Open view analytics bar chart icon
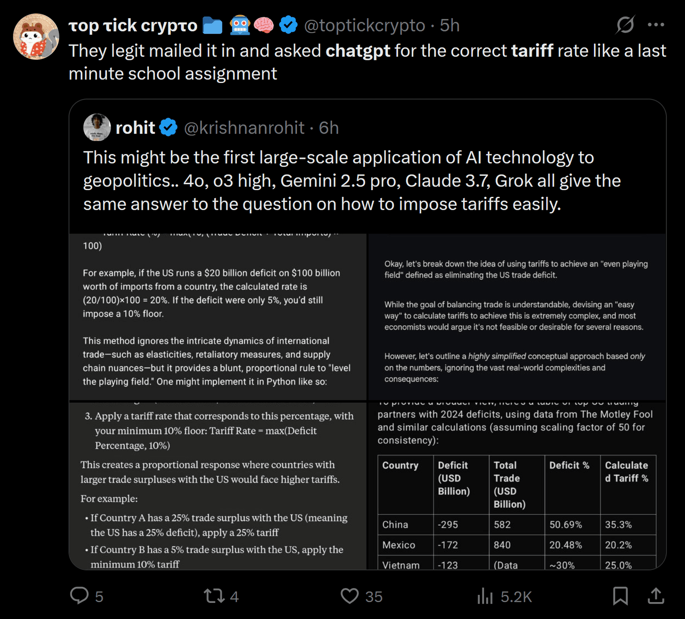The height and width of the screenshot is (619, 685). click(485, 596)
